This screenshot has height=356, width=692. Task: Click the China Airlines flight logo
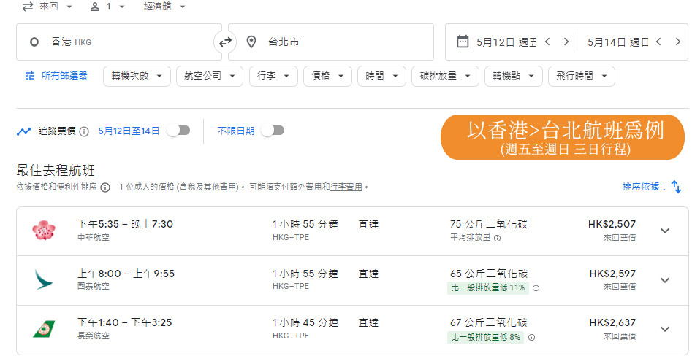coord(44,231)
